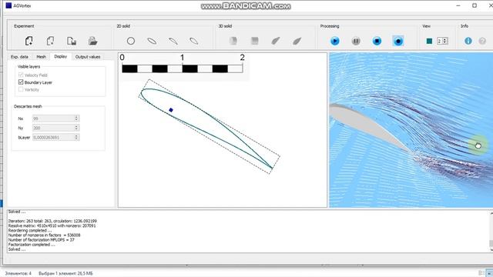Create a new experiment document
This screenshot has height=277, width=493.
[x=29, y=41]
